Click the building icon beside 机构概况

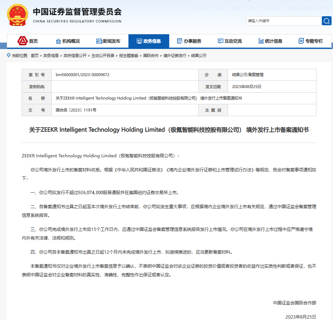pyautogui.click(x=58, y=41)
